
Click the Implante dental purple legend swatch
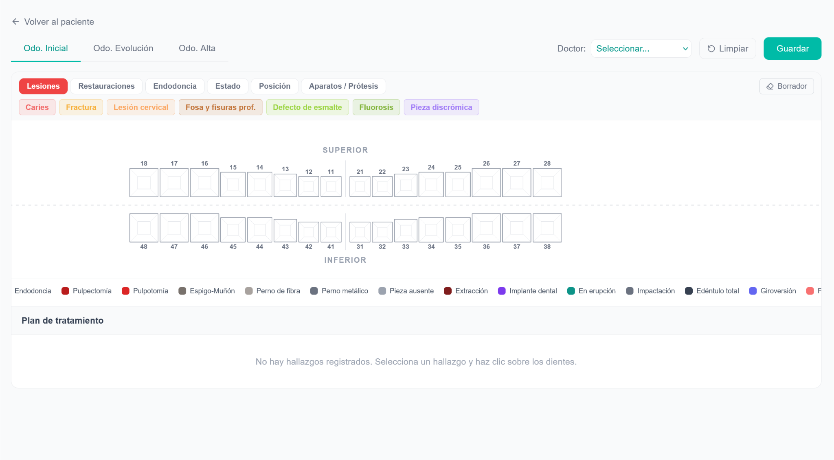click(x=502, y=291)
